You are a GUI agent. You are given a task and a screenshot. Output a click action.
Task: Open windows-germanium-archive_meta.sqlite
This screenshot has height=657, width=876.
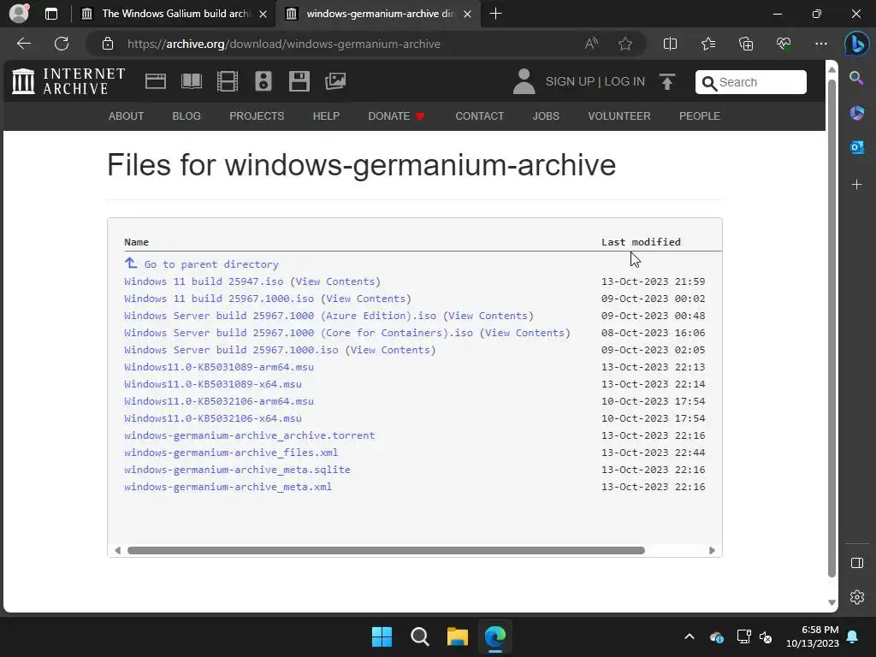(238, 470)
